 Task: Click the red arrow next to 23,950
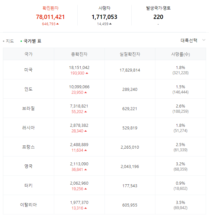[86, 92]
